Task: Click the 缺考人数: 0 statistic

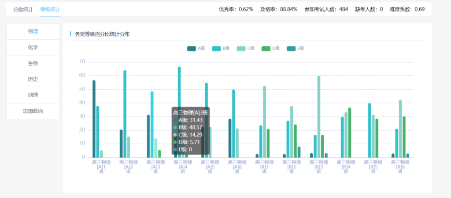Action: click(369, 10)
